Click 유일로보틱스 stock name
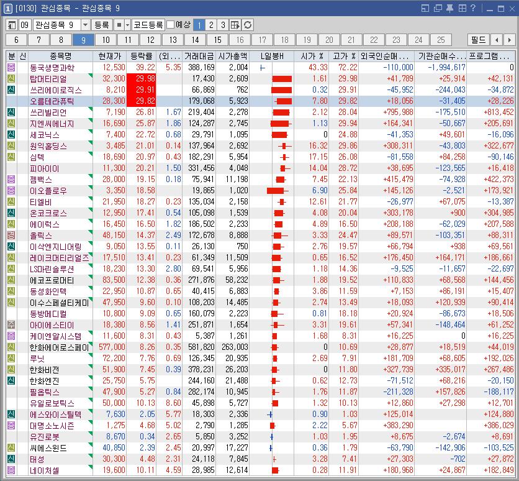Image resolution: width=519 pixels, height=481 pixels. 52,403
